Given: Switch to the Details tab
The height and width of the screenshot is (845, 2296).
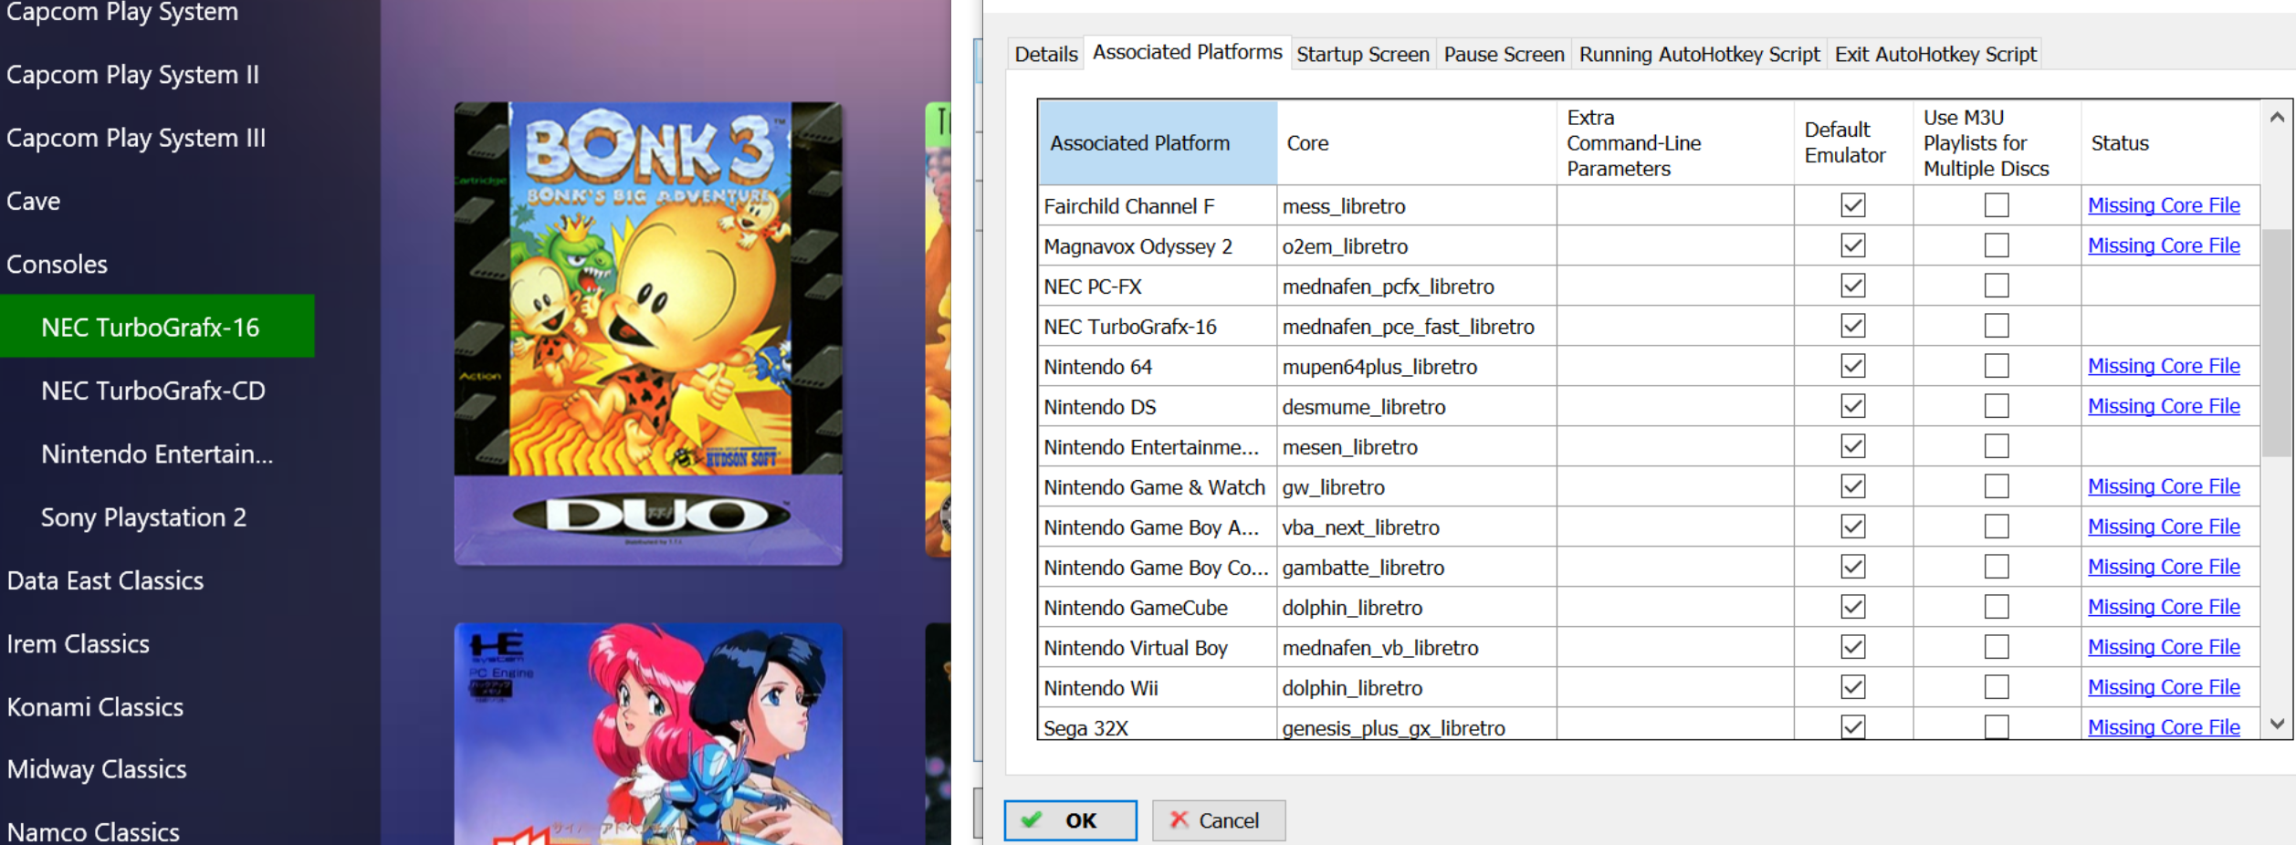Looking at the screenshot, I should [x=1045, y=54].
